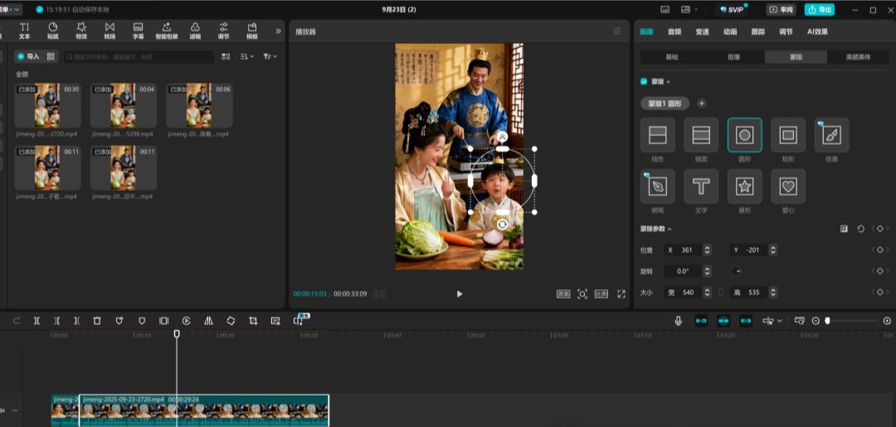Open the 特效 effects panel
The height and width of the screenshot is (427, 896).
81,31
